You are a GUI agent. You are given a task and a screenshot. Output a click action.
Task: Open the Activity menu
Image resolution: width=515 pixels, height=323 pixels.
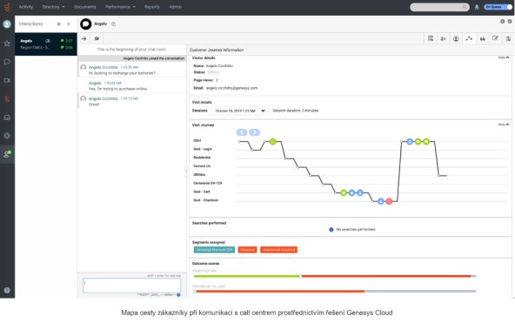26,7
